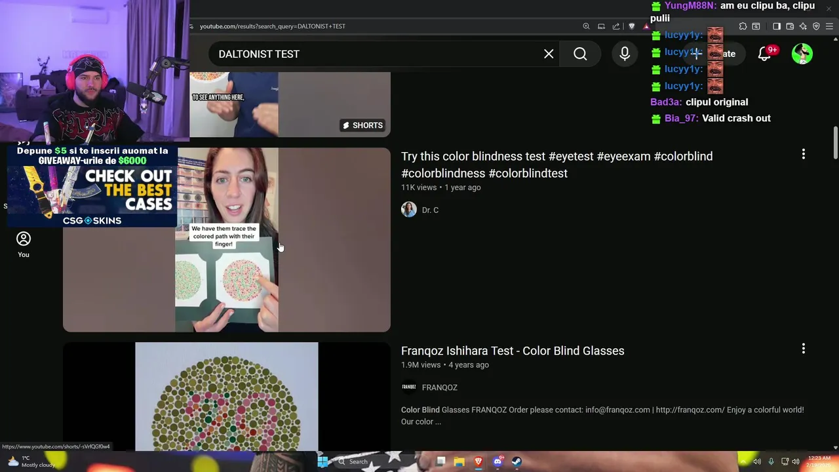Open options menu for Franqoz Ishihara Test video
839x472 pixels.
(804, 349)
